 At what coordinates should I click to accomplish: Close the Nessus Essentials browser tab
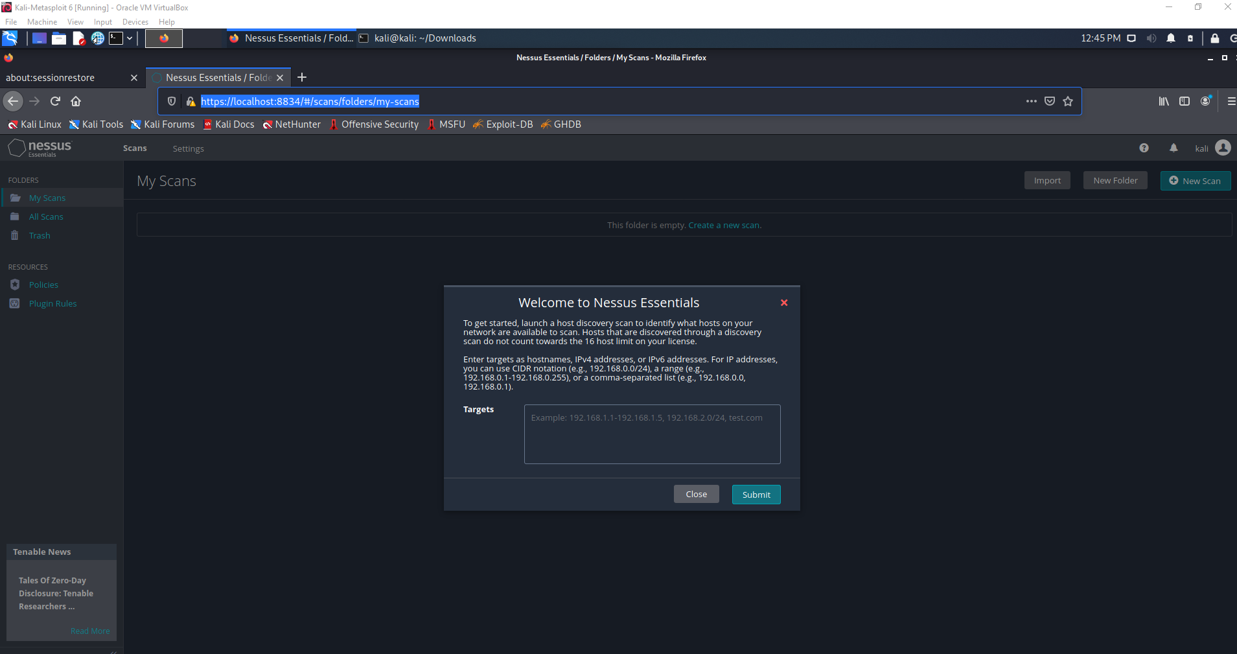(x=280, y=78)
